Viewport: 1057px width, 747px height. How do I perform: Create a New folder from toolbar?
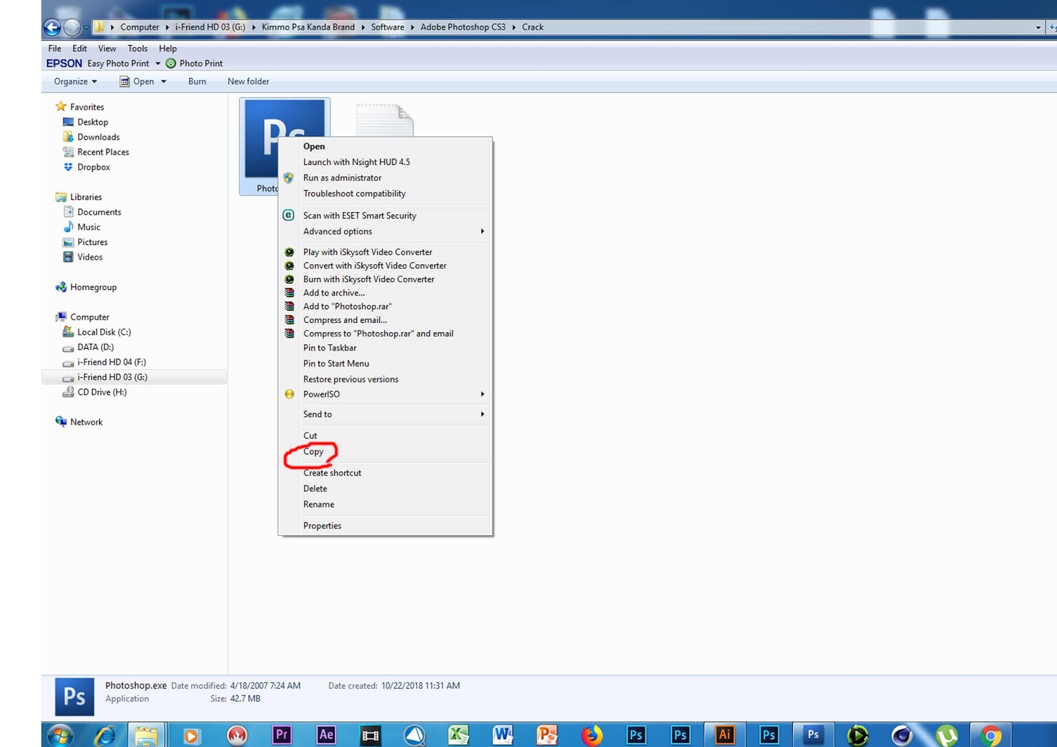tap(248, 81)
